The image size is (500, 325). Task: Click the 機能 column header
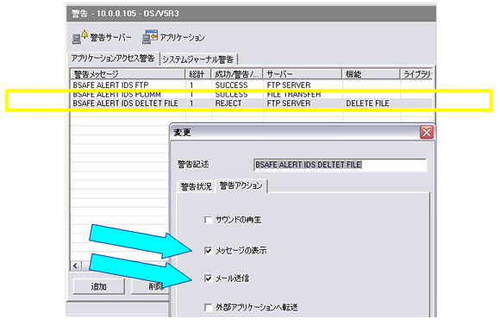click(x=371, y=74)
